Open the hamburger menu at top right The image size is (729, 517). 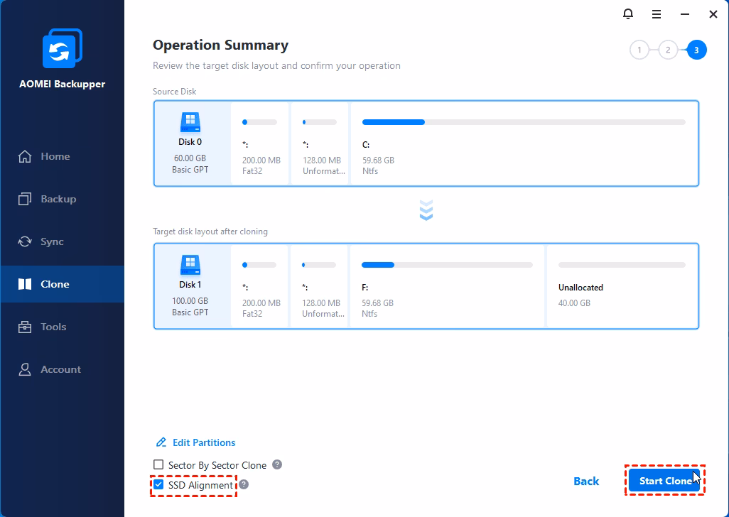pyautogui.click(x=656, y=13)
